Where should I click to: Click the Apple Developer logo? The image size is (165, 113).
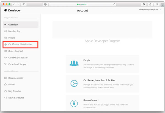(x=13, y=10)
